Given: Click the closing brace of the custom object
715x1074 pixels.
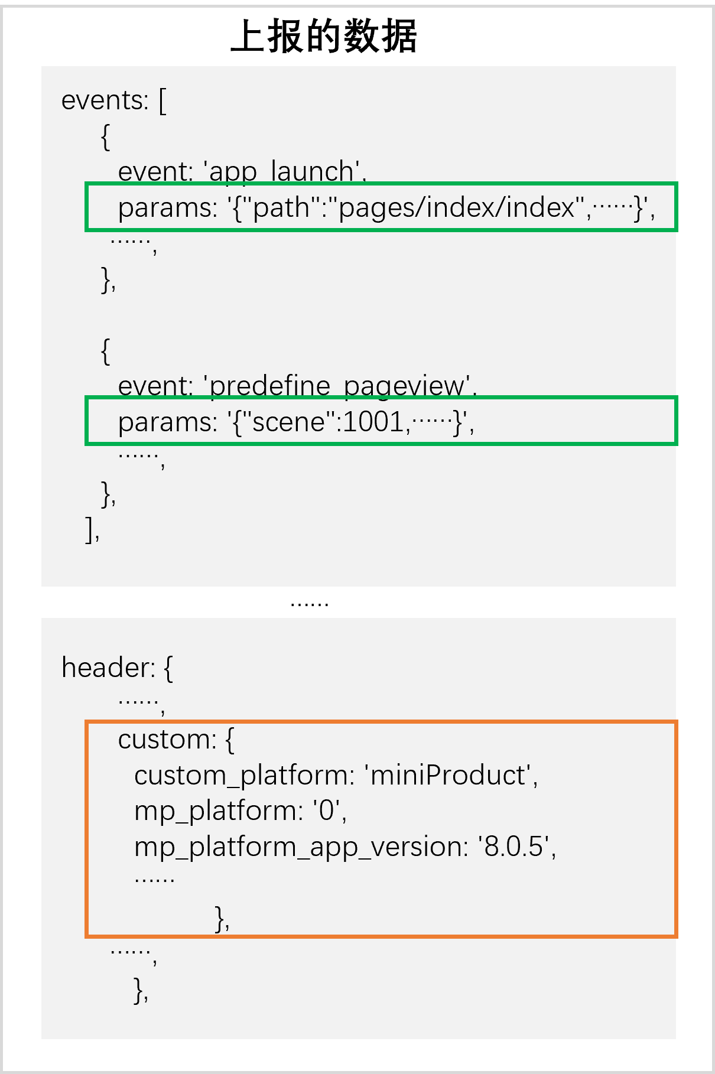Looking at the screenshot, I should point(222,919).
